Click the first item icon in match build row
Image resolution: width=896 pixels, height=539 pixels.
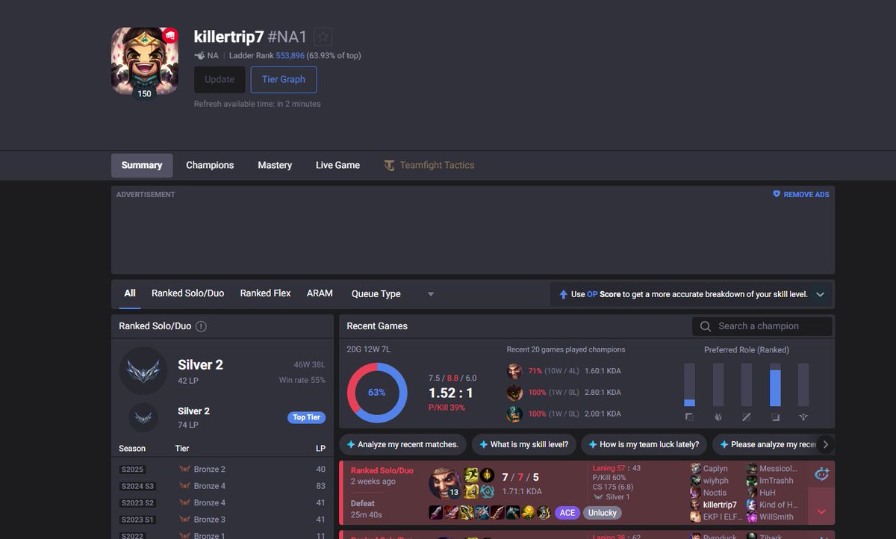coord(435,512)
